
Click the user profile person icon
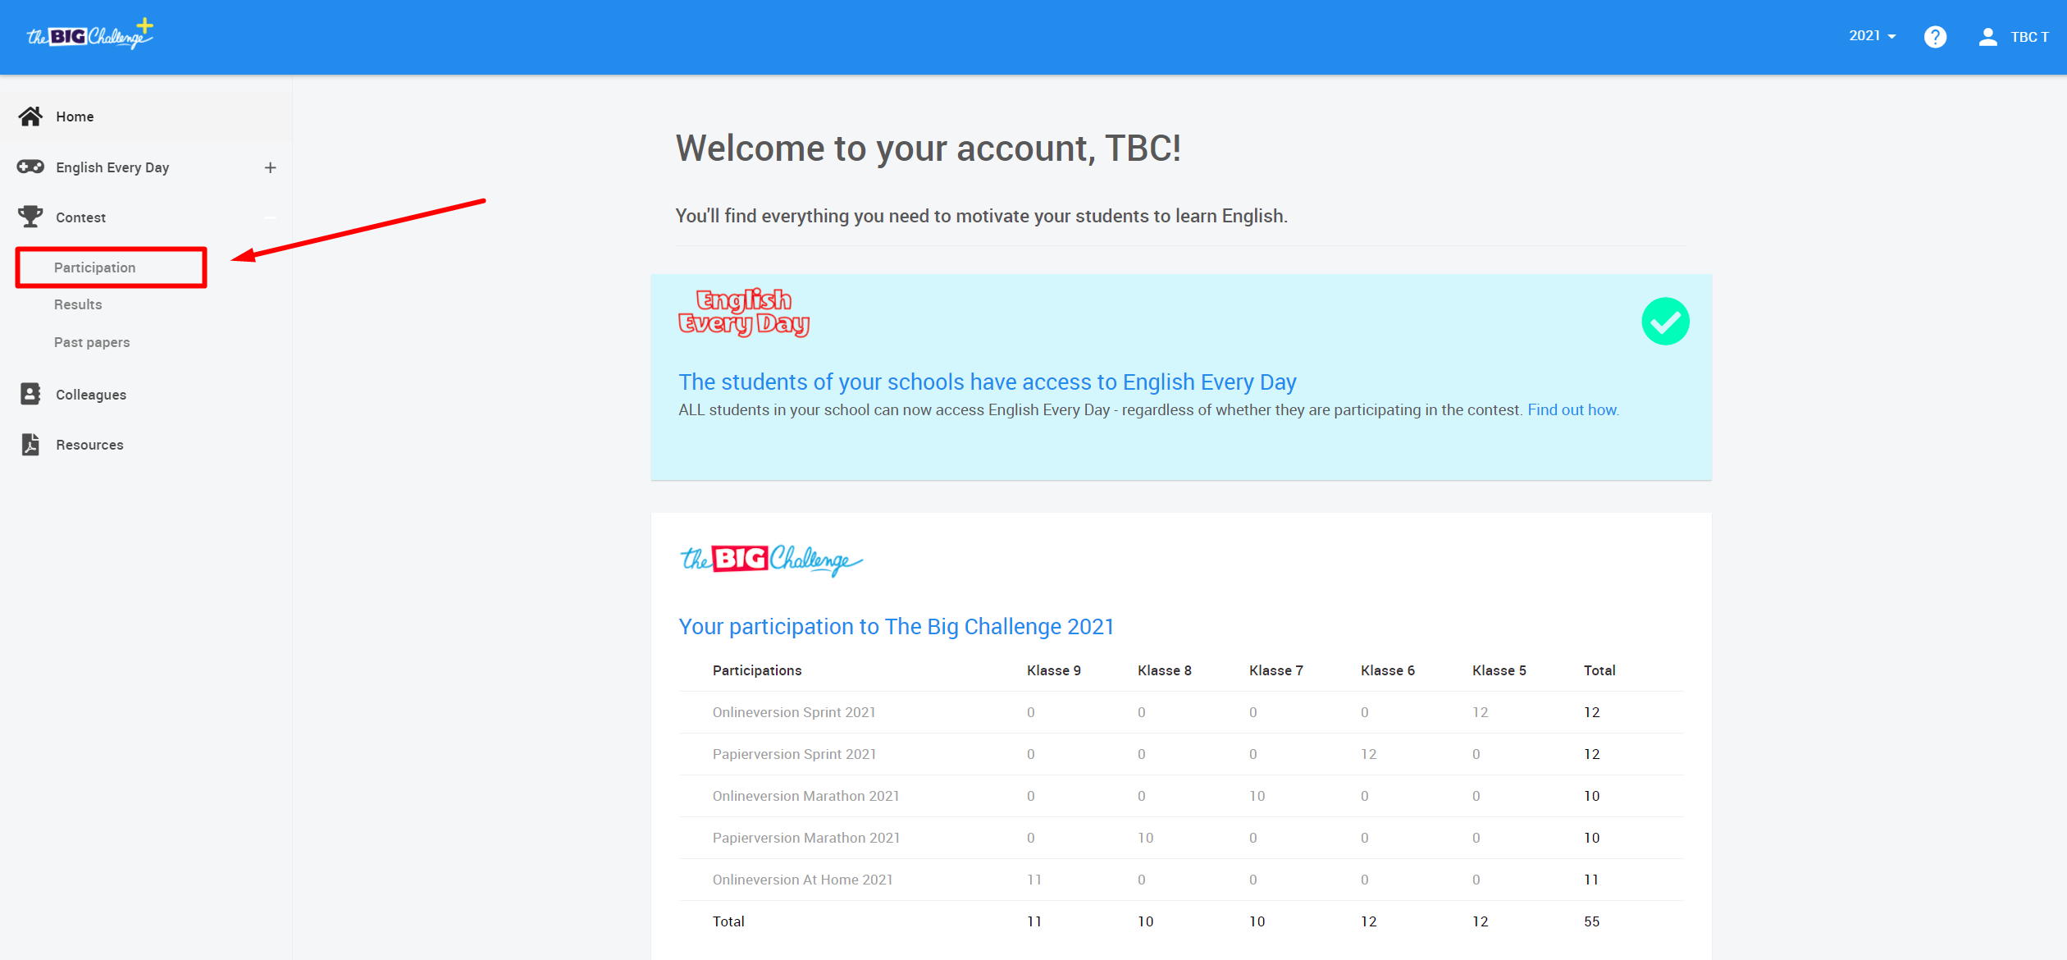coord(1987,37)
